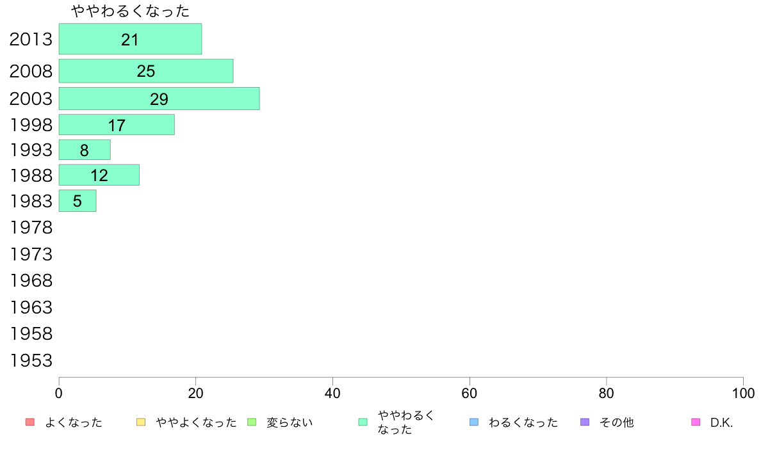
Task: Click the わるくなった legend label text
Action: click(x=523, y=422)
